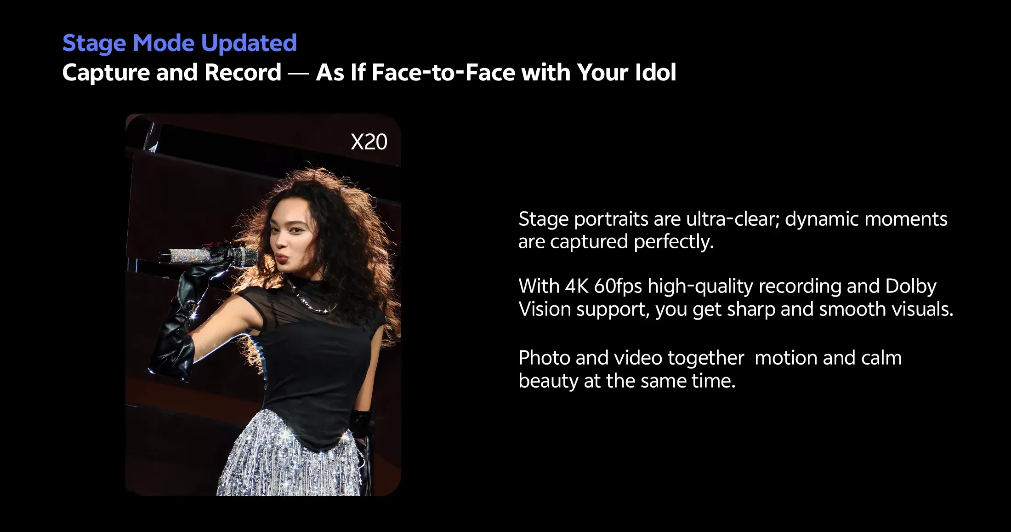Viewport: 1011px width, 532px height.
Task: Click the sparkly microphone in the photo
Action: (x=207, y=256)
